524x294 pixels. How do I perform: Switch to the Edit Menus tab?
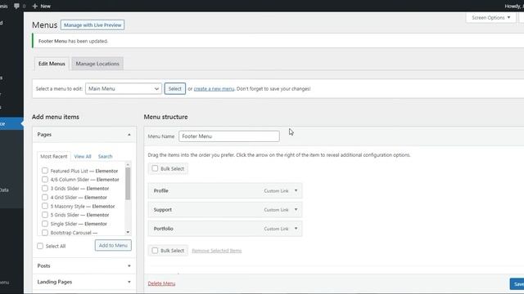point(52,64)
